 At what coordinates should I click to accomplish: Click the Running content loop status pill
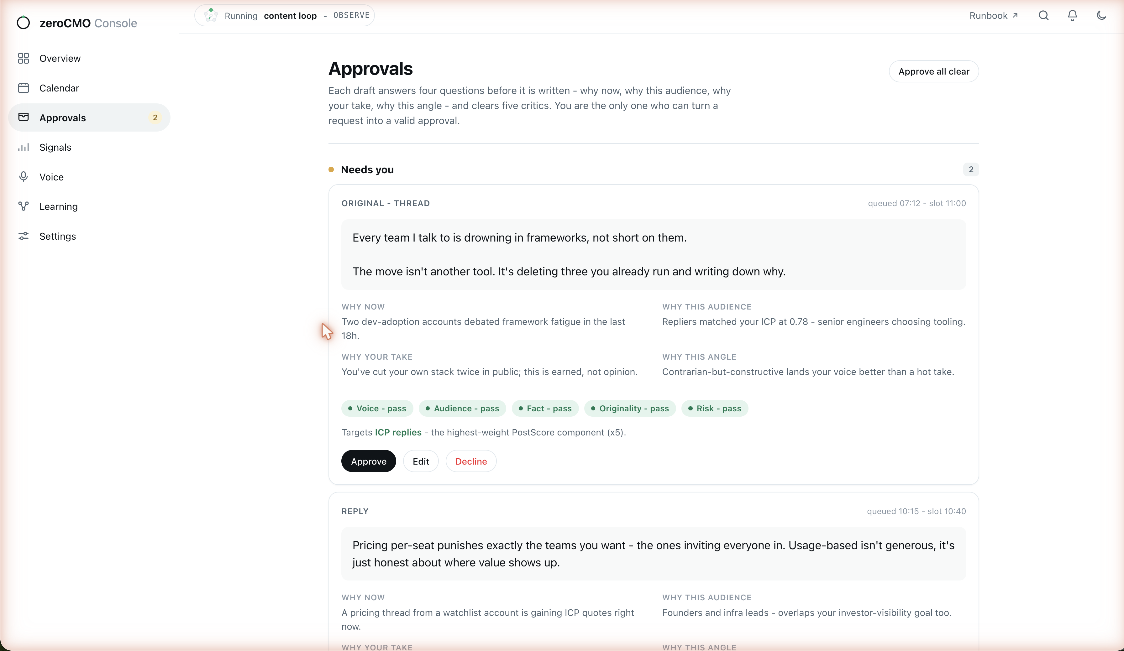coord(285,15)
